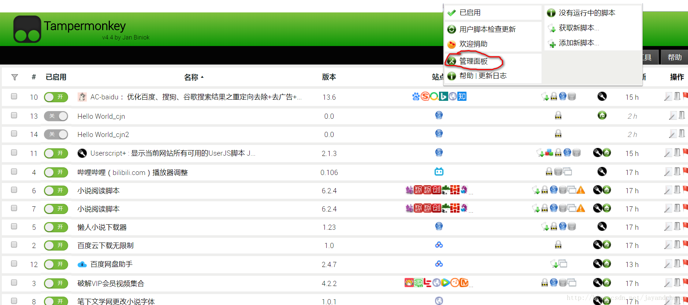Select 用户脚本检查更新 in popup menu
688x305 pixels.
coord(487,29)
